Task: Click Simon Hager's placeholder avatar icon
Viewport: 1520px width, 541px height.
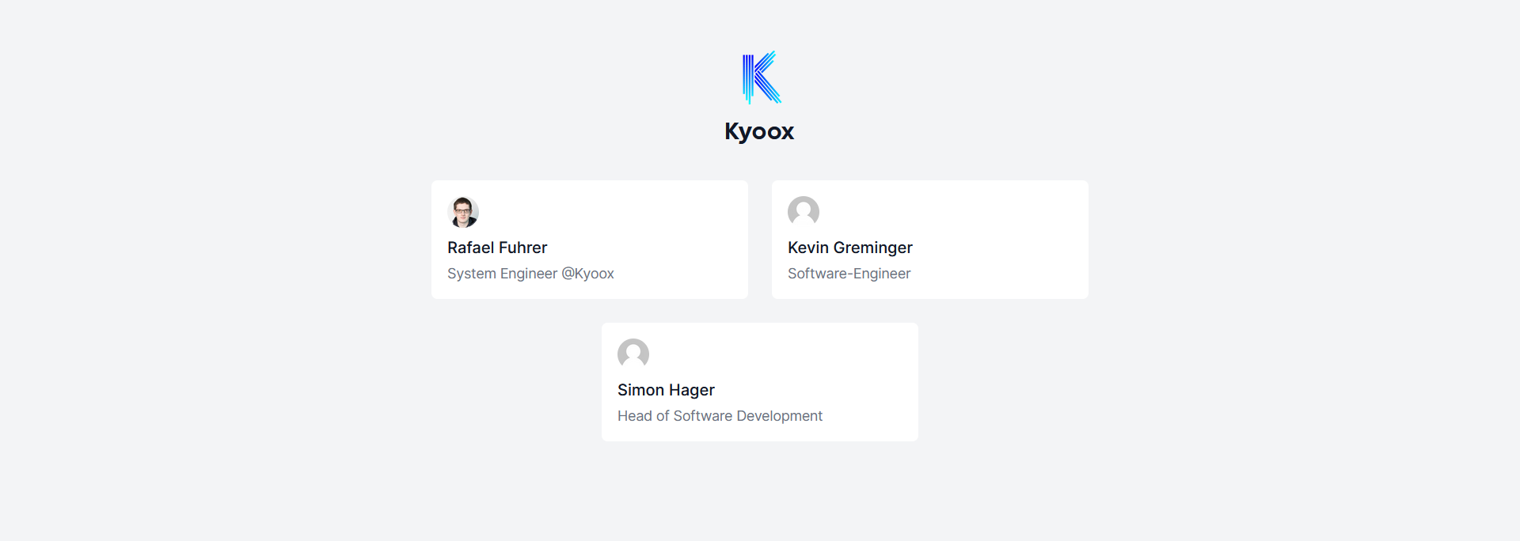Action: tap(633, 354)
